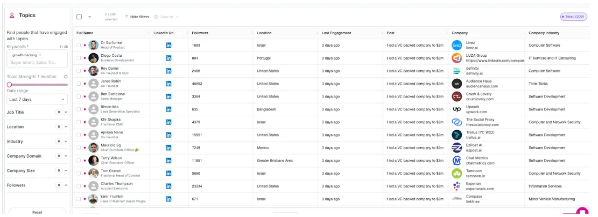
Task: Expand the Job Title filter
Action: click(x=37, y=113)
